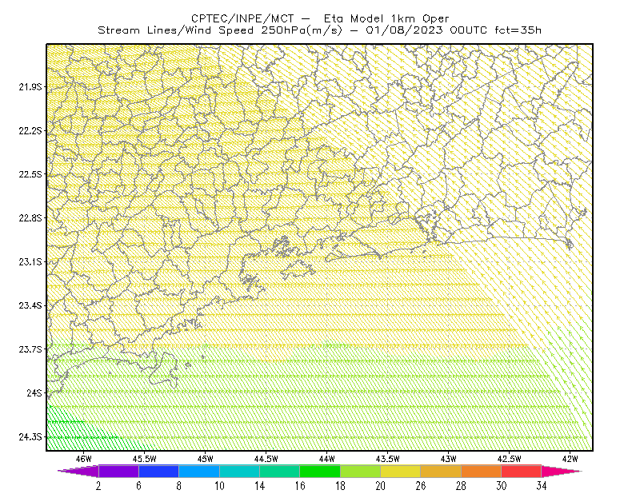Select the light blue swatch between 8 and 10
Viewport: 640px width, 494px height.
tap(199, 471)
